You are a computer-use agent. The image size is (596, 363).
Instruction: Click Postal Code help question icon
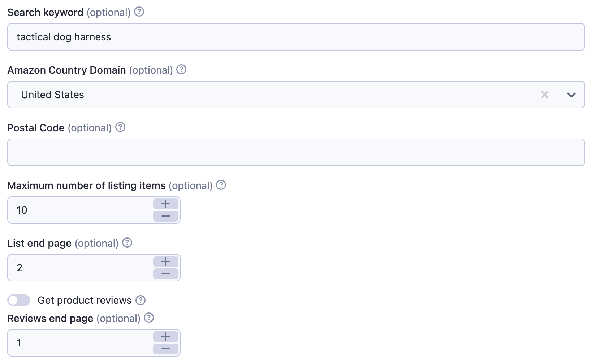pyautogui.click(x=120, y=127)
